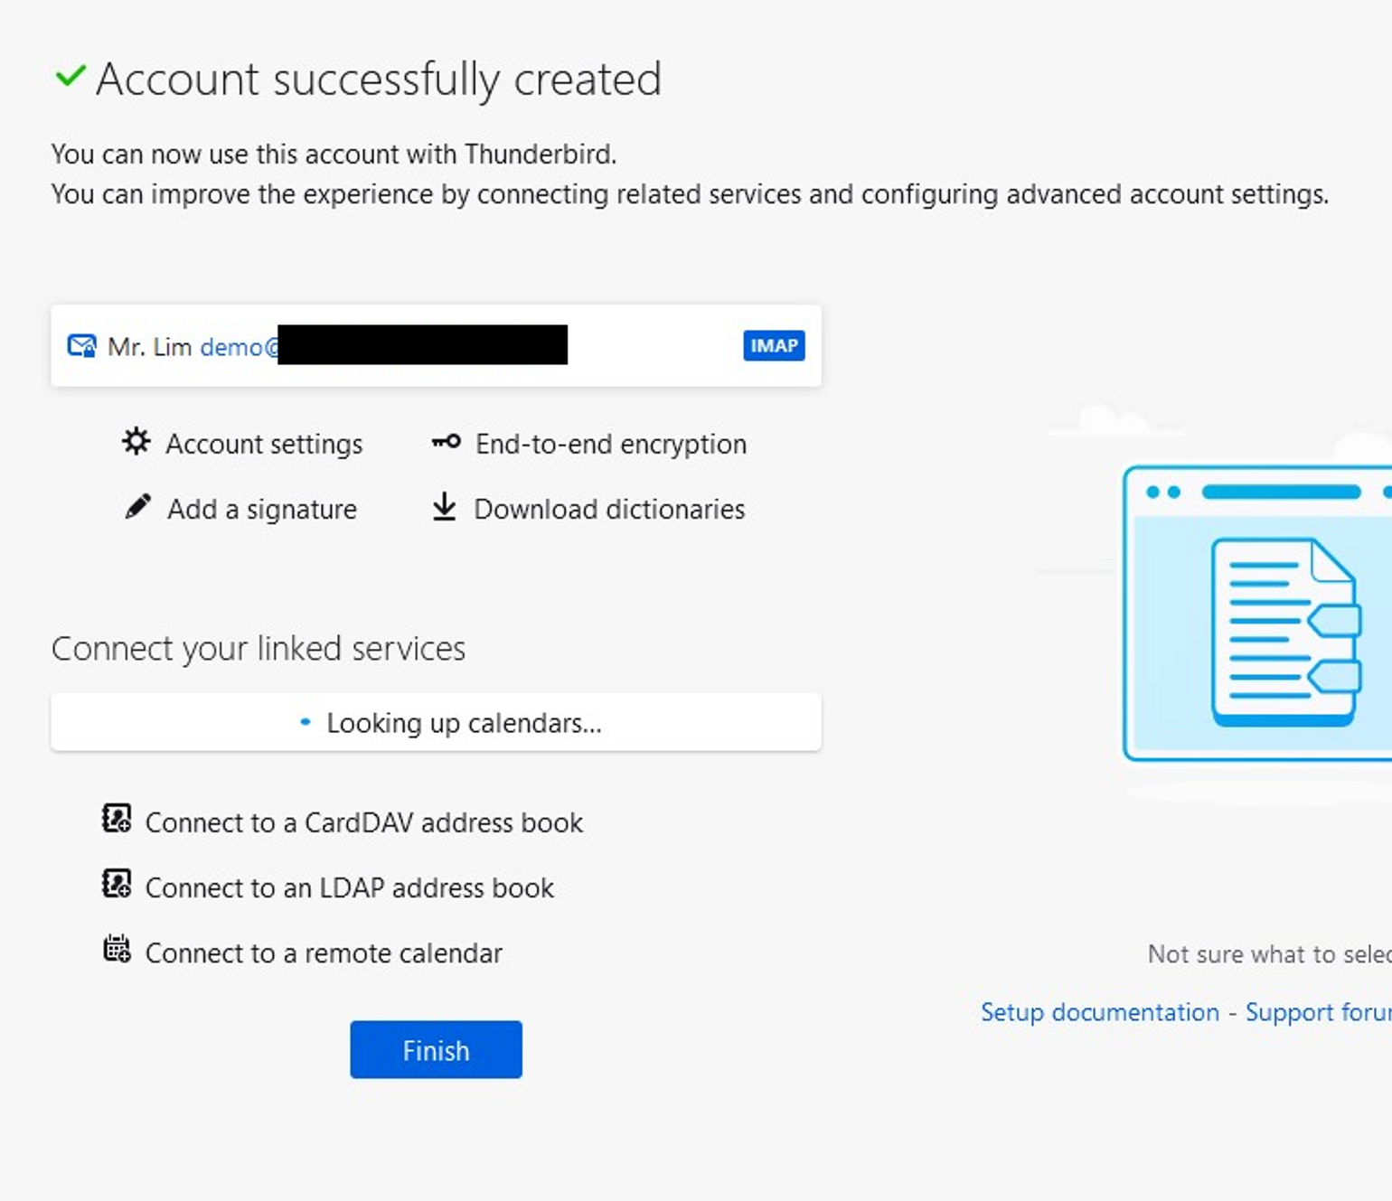The width and height of the screenshot is (1392, 1201).
Task: Click the green success checkmark icon
Action: point(71,77)
